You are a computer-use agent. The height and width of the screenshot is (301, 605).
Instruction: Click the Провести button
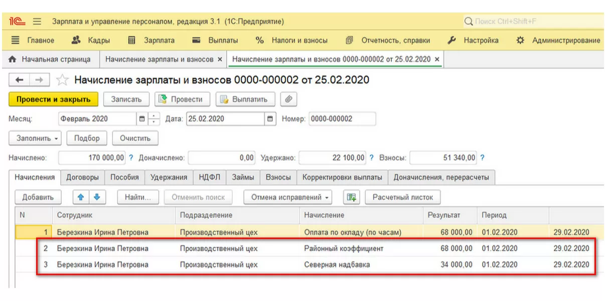pyautogui.click(x=182, y=99)
